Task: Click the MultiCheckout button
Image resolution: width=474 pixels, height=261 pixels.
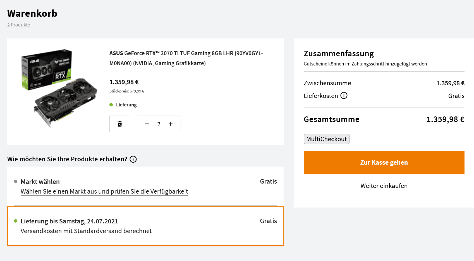Action: coord(327,139)
